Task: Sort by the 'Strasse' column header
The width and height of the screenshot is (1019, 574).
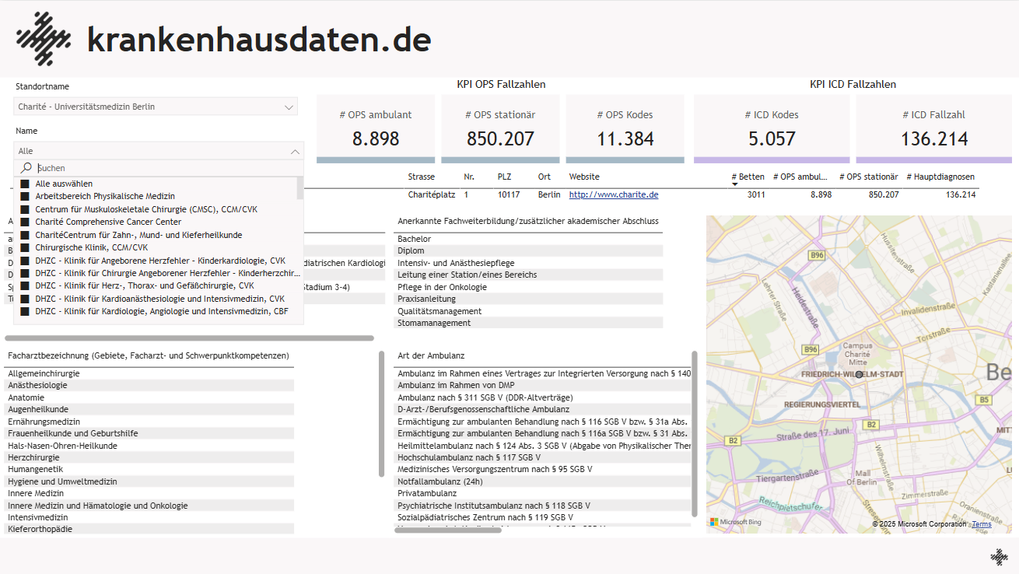Action: pos(422,177)
